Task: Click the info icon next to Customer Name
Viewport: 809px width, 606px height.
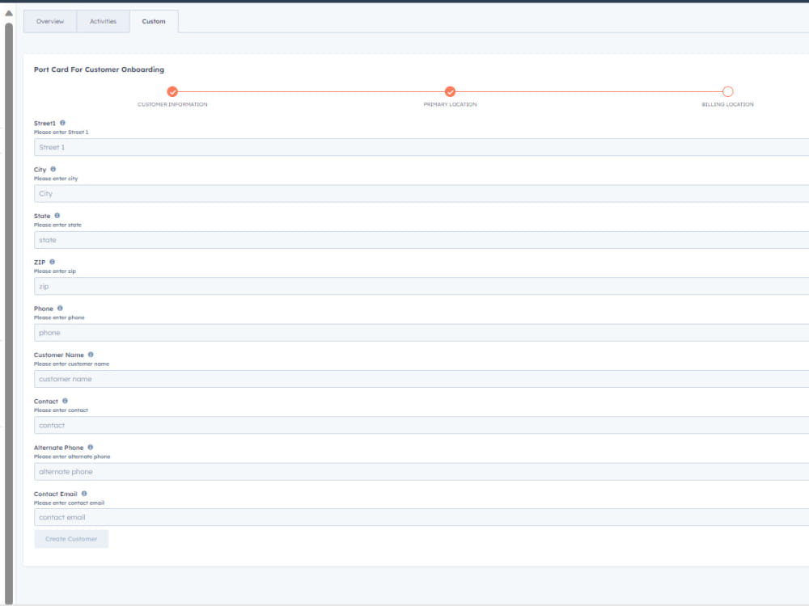Action: 91,355
